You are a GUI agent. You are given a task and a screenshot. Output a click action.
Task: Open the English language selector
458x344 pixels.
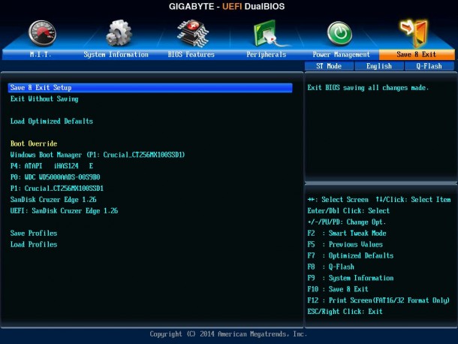pyautogui.click(x=379, y=66)
